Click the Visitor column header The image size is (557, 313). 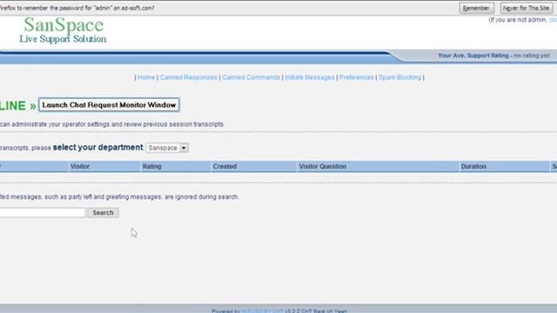click(104, 166)
